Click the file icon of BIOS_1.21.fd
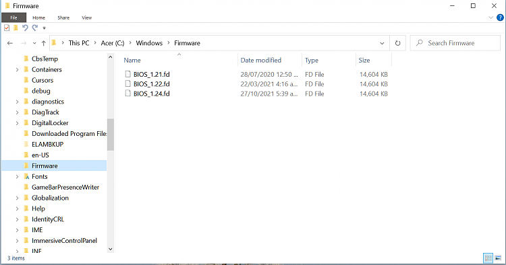 [x=128, y=74]
